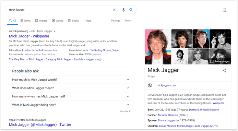Screen dimensions: 238x131
Task: Open the Mick Jagger - Wikipedia result
Action: (x=29, y=36)
